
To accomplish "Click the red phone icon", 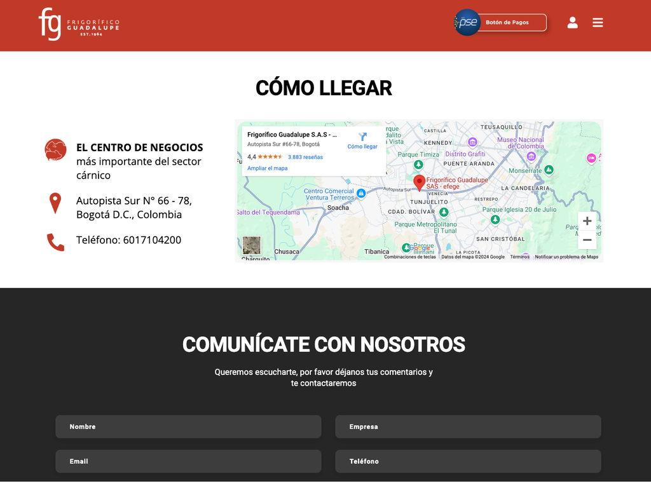I will tap(55, 242).
